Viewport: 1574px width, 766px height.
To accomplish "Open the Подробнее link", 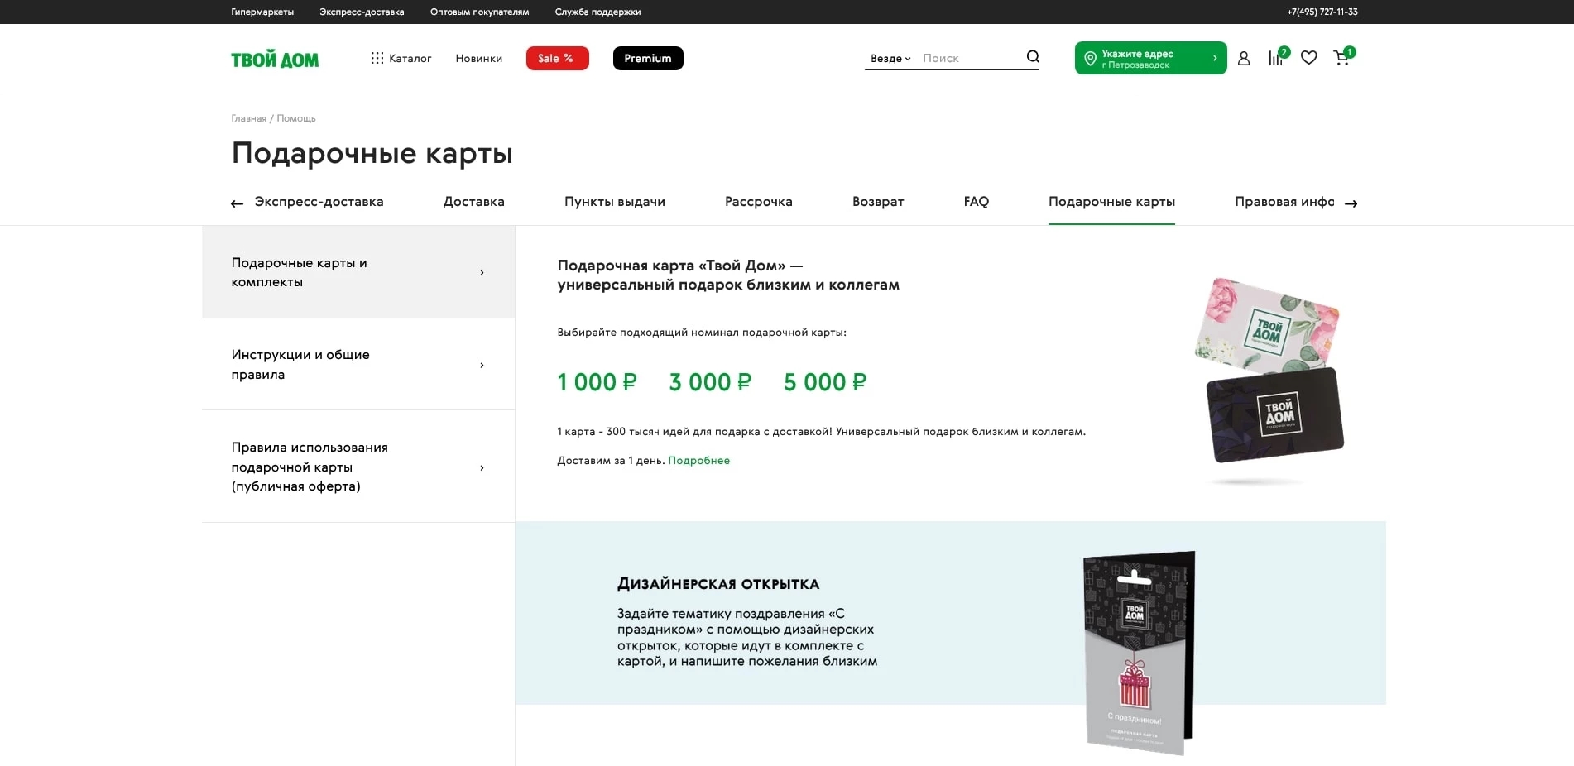I will click(x=698, y=460).
